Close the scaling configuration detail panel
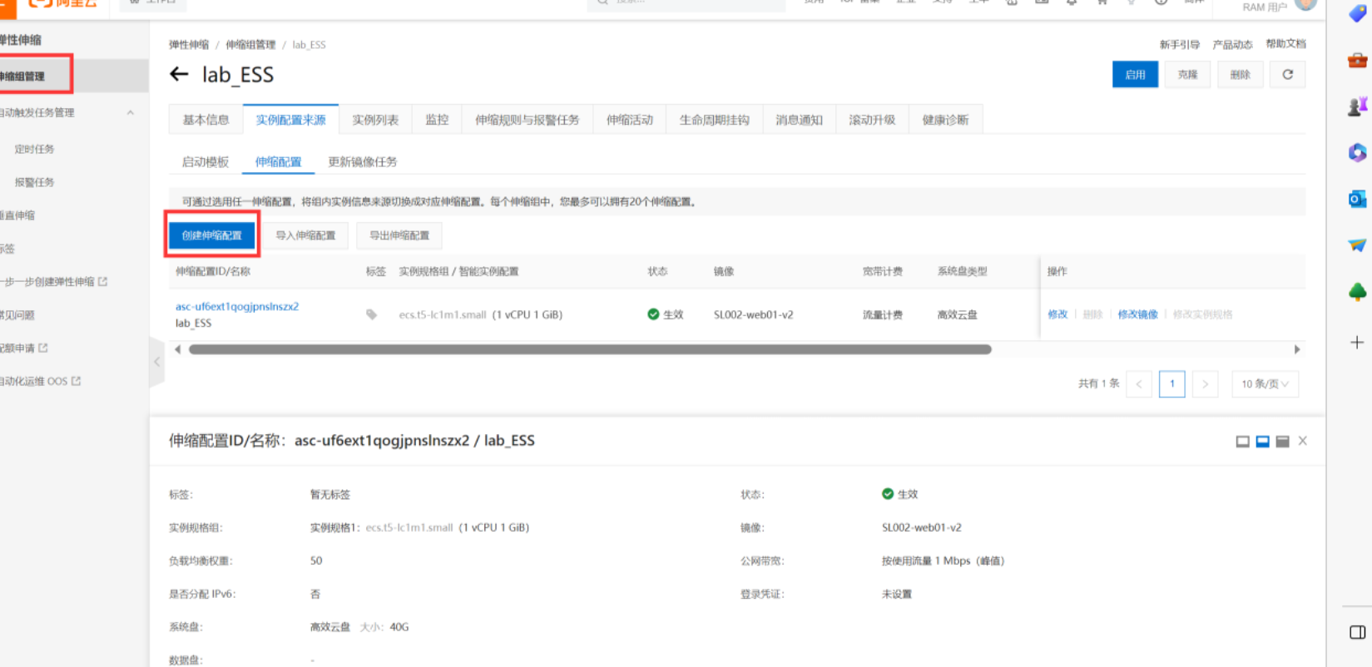Screen dimensions: 1372x667 [1303, 441]
